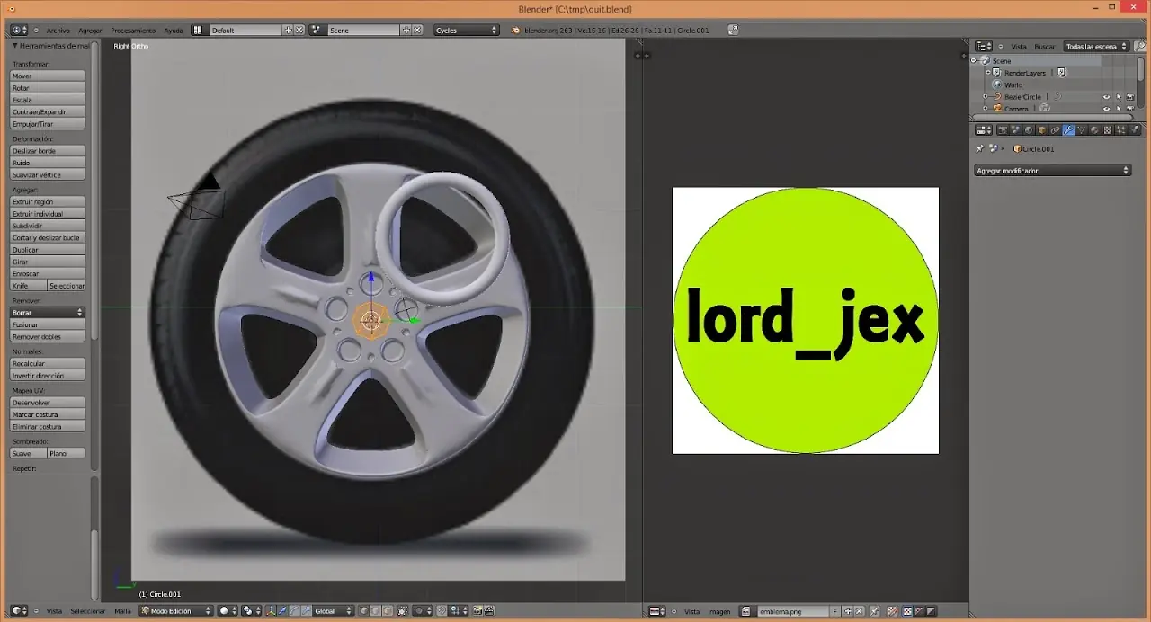This screenshot has width=1151, height=622.
Task: Collapse the Herramientas de malla panel
Action: 15,46
